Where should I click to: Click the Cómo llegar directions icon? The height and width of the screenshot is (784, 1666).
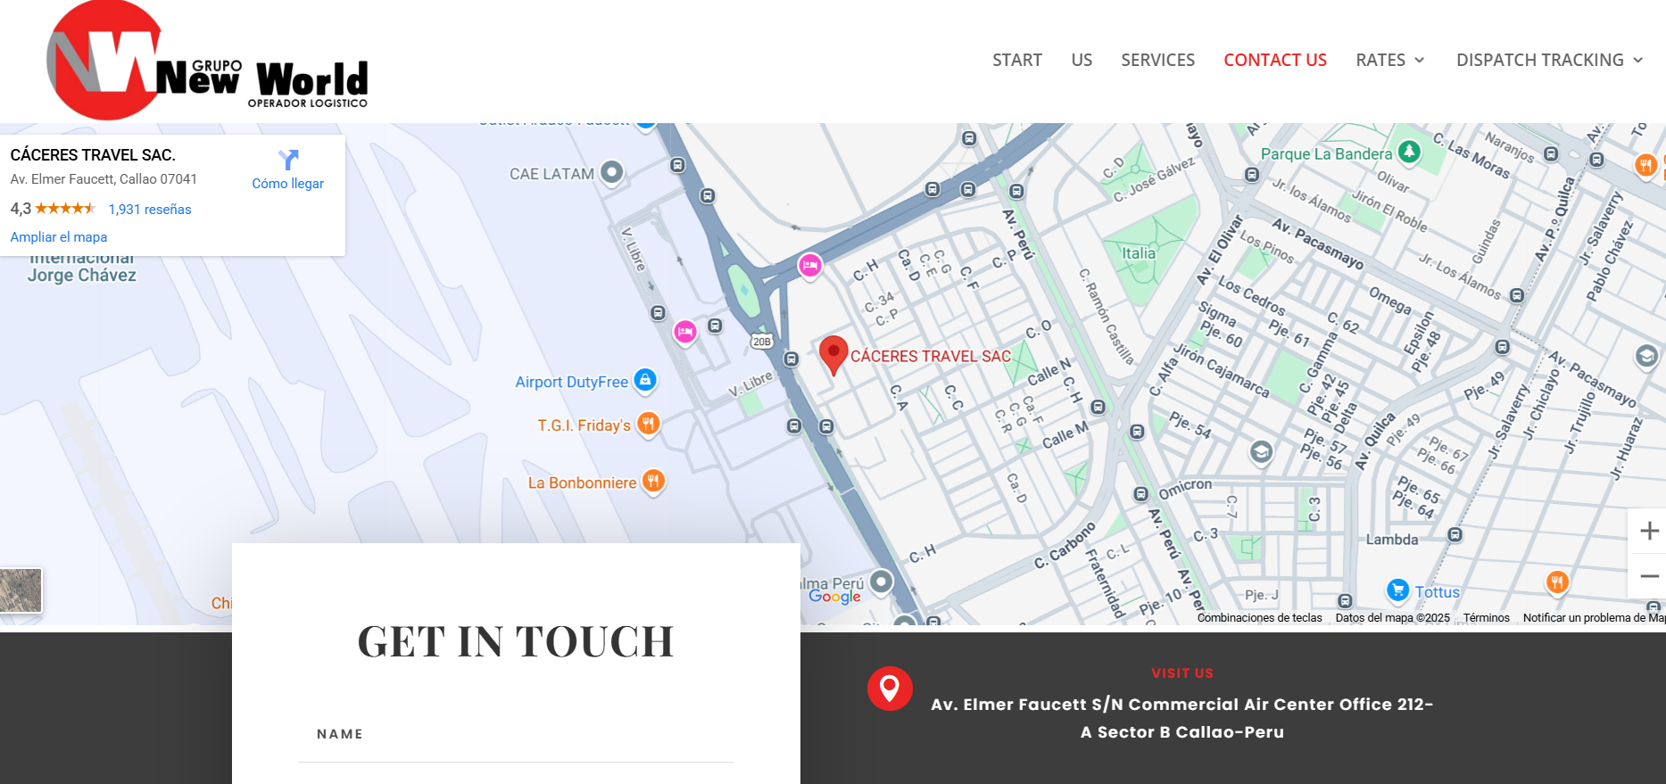tap(287, 160)
